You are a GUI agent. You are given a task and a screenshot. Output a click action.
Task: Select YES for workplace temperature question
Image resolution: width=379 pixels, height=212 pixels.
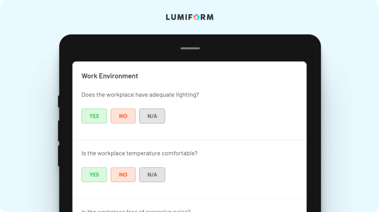tap(94, 175)
